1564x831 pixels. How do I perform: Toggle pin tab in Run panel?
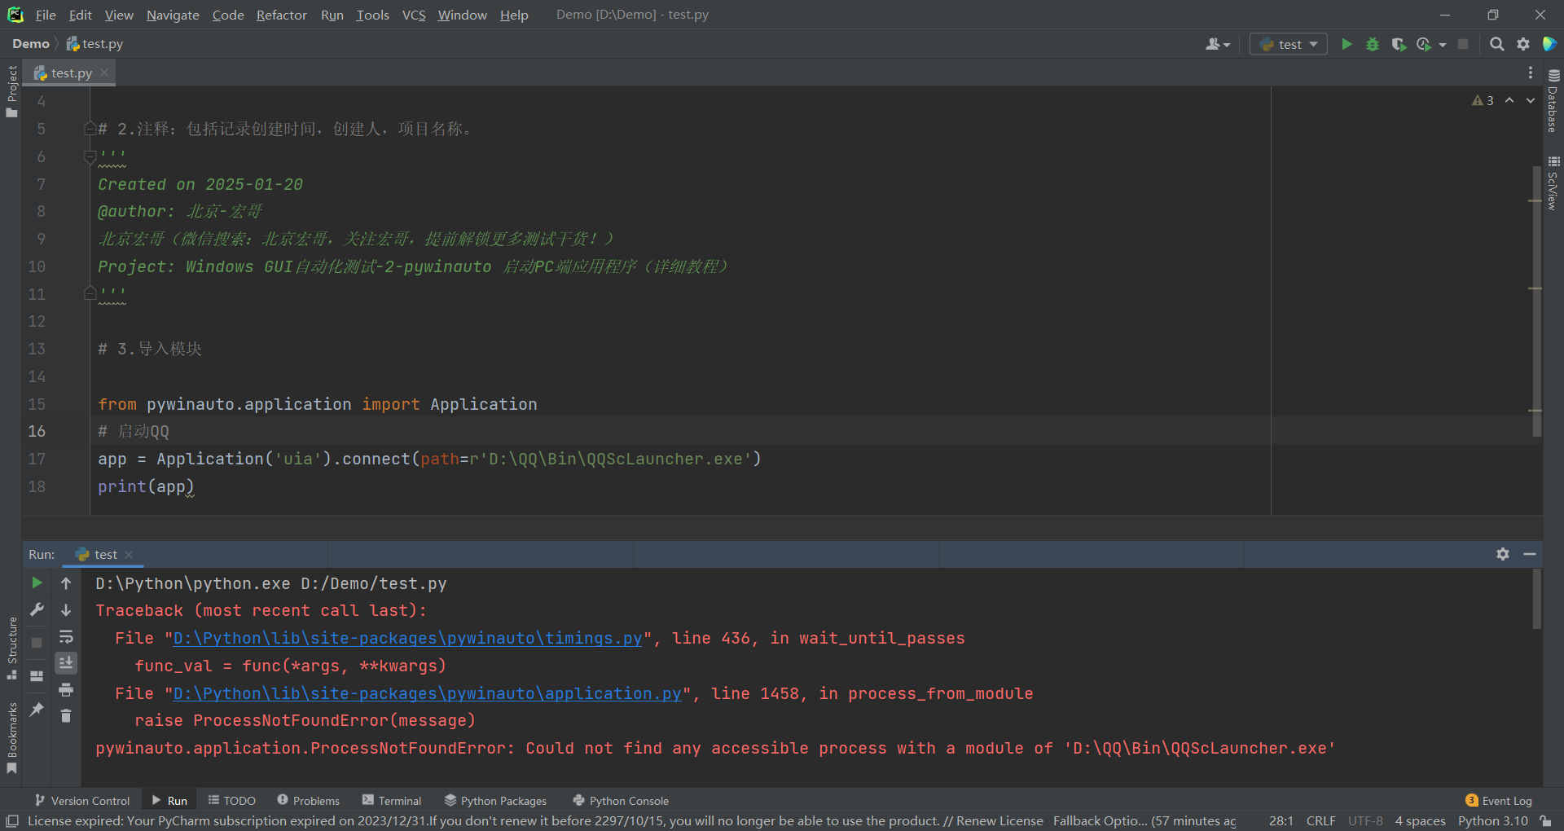[x=37, y=710]
